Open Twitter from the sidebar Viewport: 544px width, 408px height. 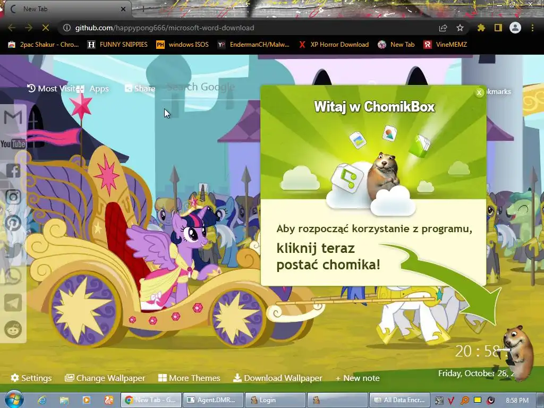click(x=13, y=250)
